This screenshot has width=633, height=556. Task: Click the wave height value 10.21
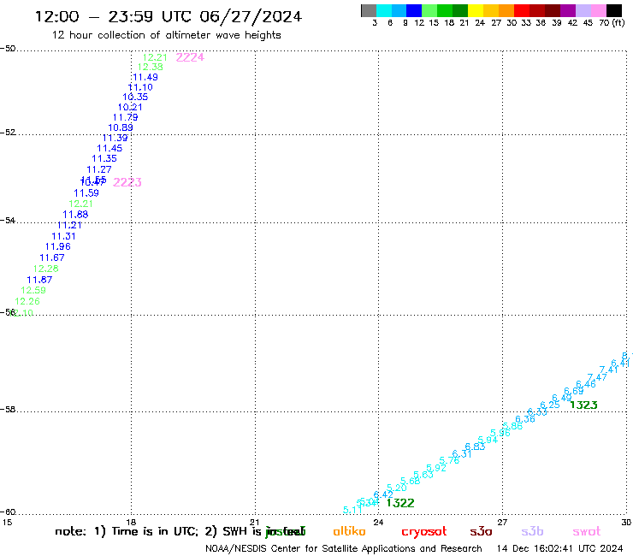(130, 108)
